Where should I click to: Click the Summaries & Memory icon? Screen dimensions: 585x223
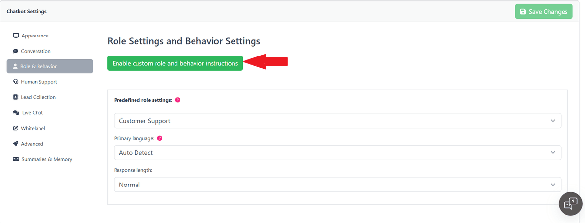[x=16, y=159]
